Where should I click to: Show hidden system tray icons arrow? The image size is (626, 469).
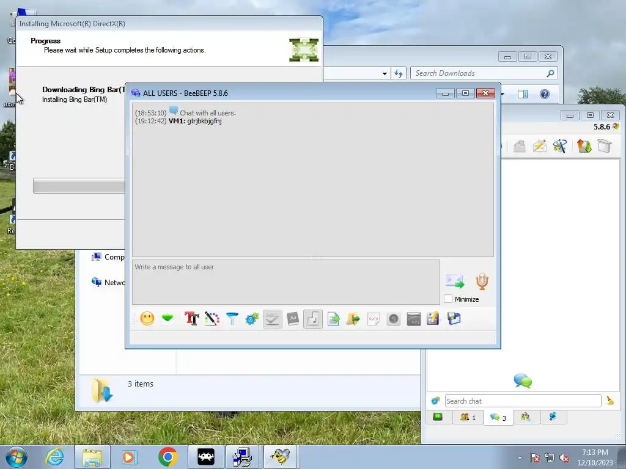[520, 457]
